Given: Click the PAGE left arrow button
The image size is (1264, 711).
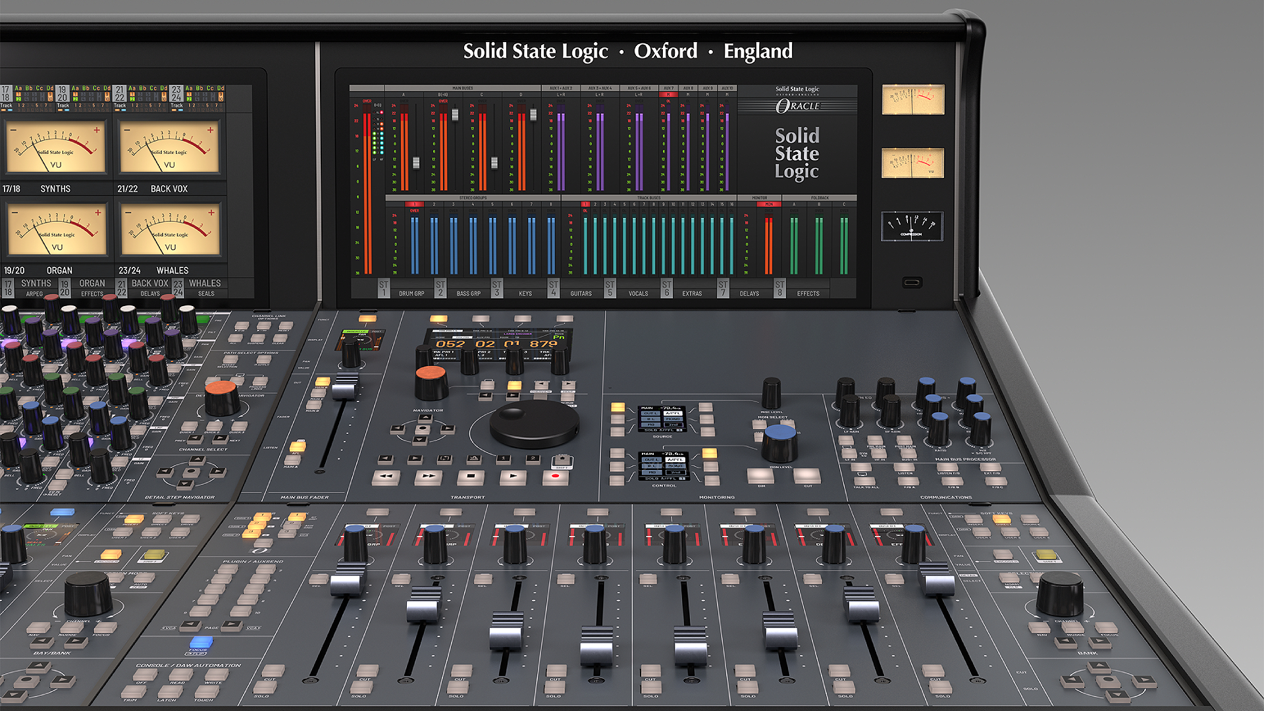Looking at the screenshot, I should point(190,625).
